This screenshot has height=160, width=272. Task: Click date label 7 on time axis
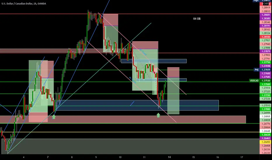click(x=48, y=157)
